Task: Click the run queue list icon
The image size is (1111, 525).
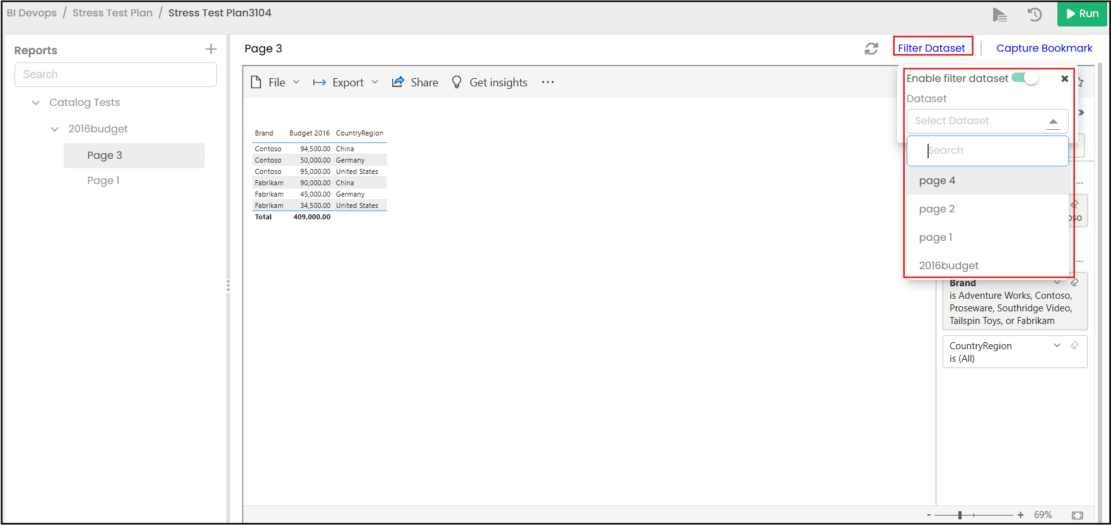Action: pos(999,14)
